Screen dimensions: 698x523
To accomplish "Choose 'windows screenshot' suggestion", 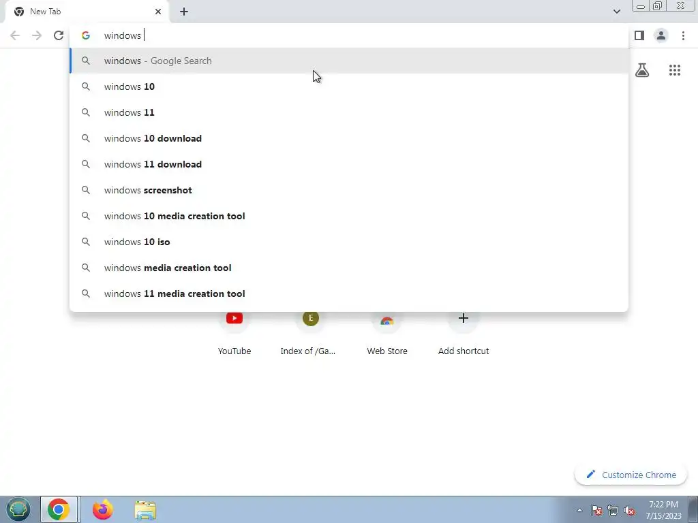I will click(x=349, y=190).
